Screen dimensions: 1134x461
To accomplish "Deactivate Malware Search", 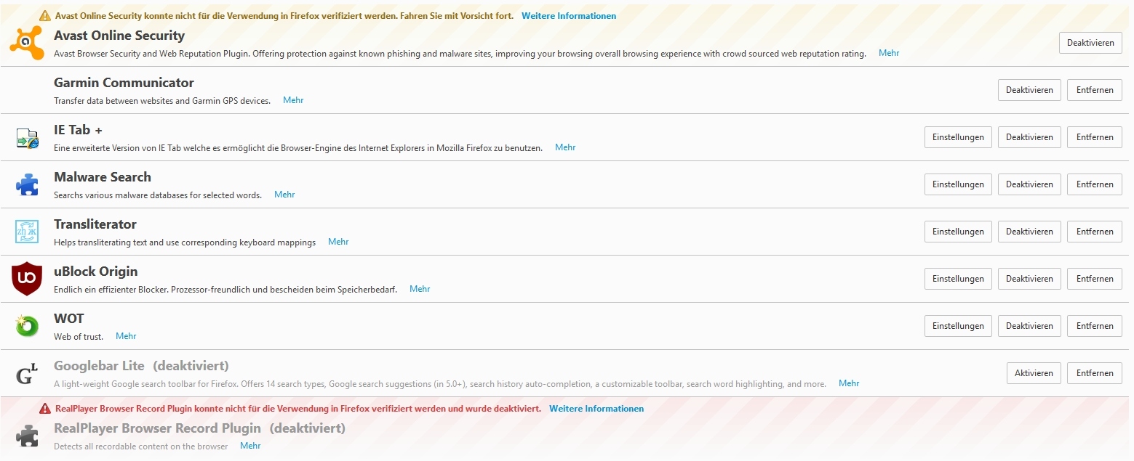I will coord(1029,184).
